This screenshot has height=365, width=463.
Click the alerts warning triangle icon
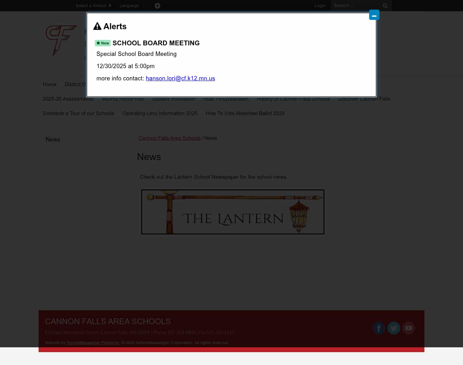tap(97, 26)
